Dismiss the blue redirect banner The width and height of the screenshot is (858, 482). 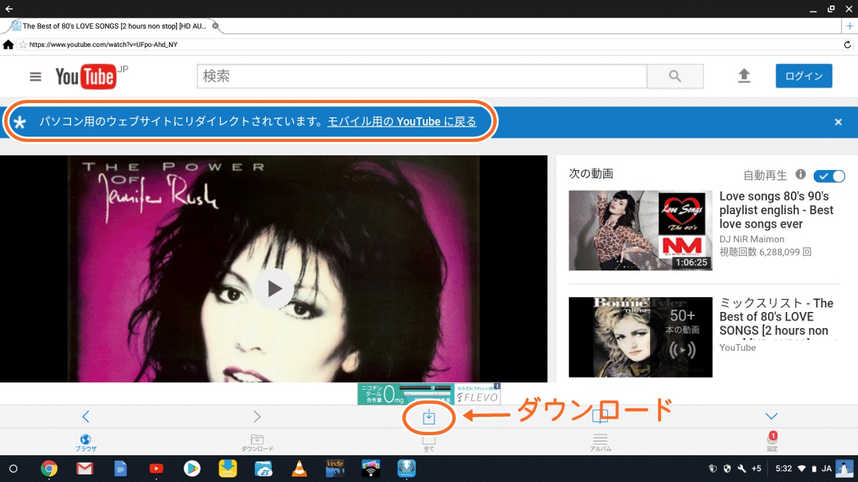point(838,122)
